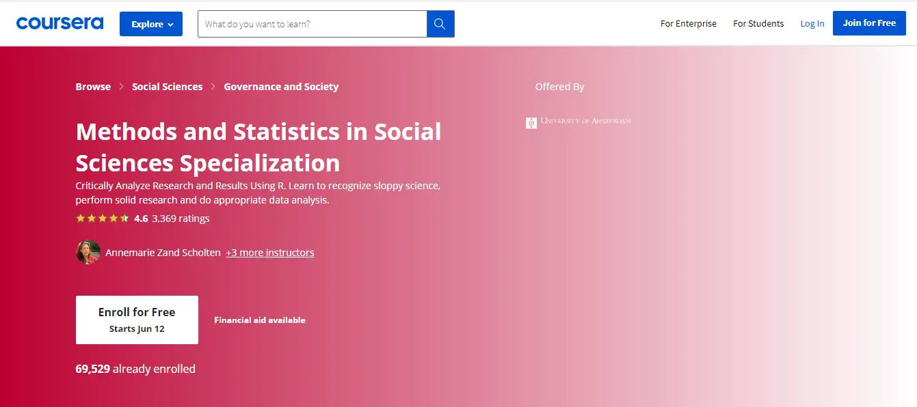Click the breadcrumb separator chevron after Browse
The height and width of the screenshot is (407, 917).
click(x=121, y=86)
